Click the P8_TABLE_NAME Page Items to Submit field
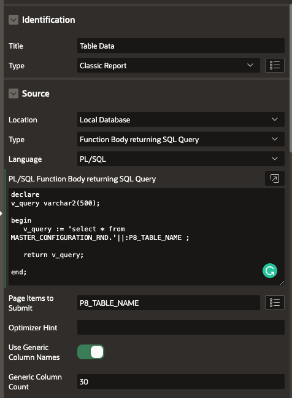The width and height of the screenshot is (292, 398). (x=169, y=303)
